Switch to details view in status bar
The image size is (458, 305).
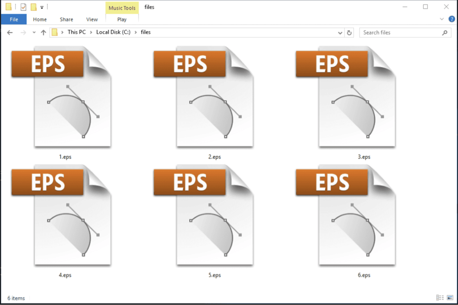440,298
